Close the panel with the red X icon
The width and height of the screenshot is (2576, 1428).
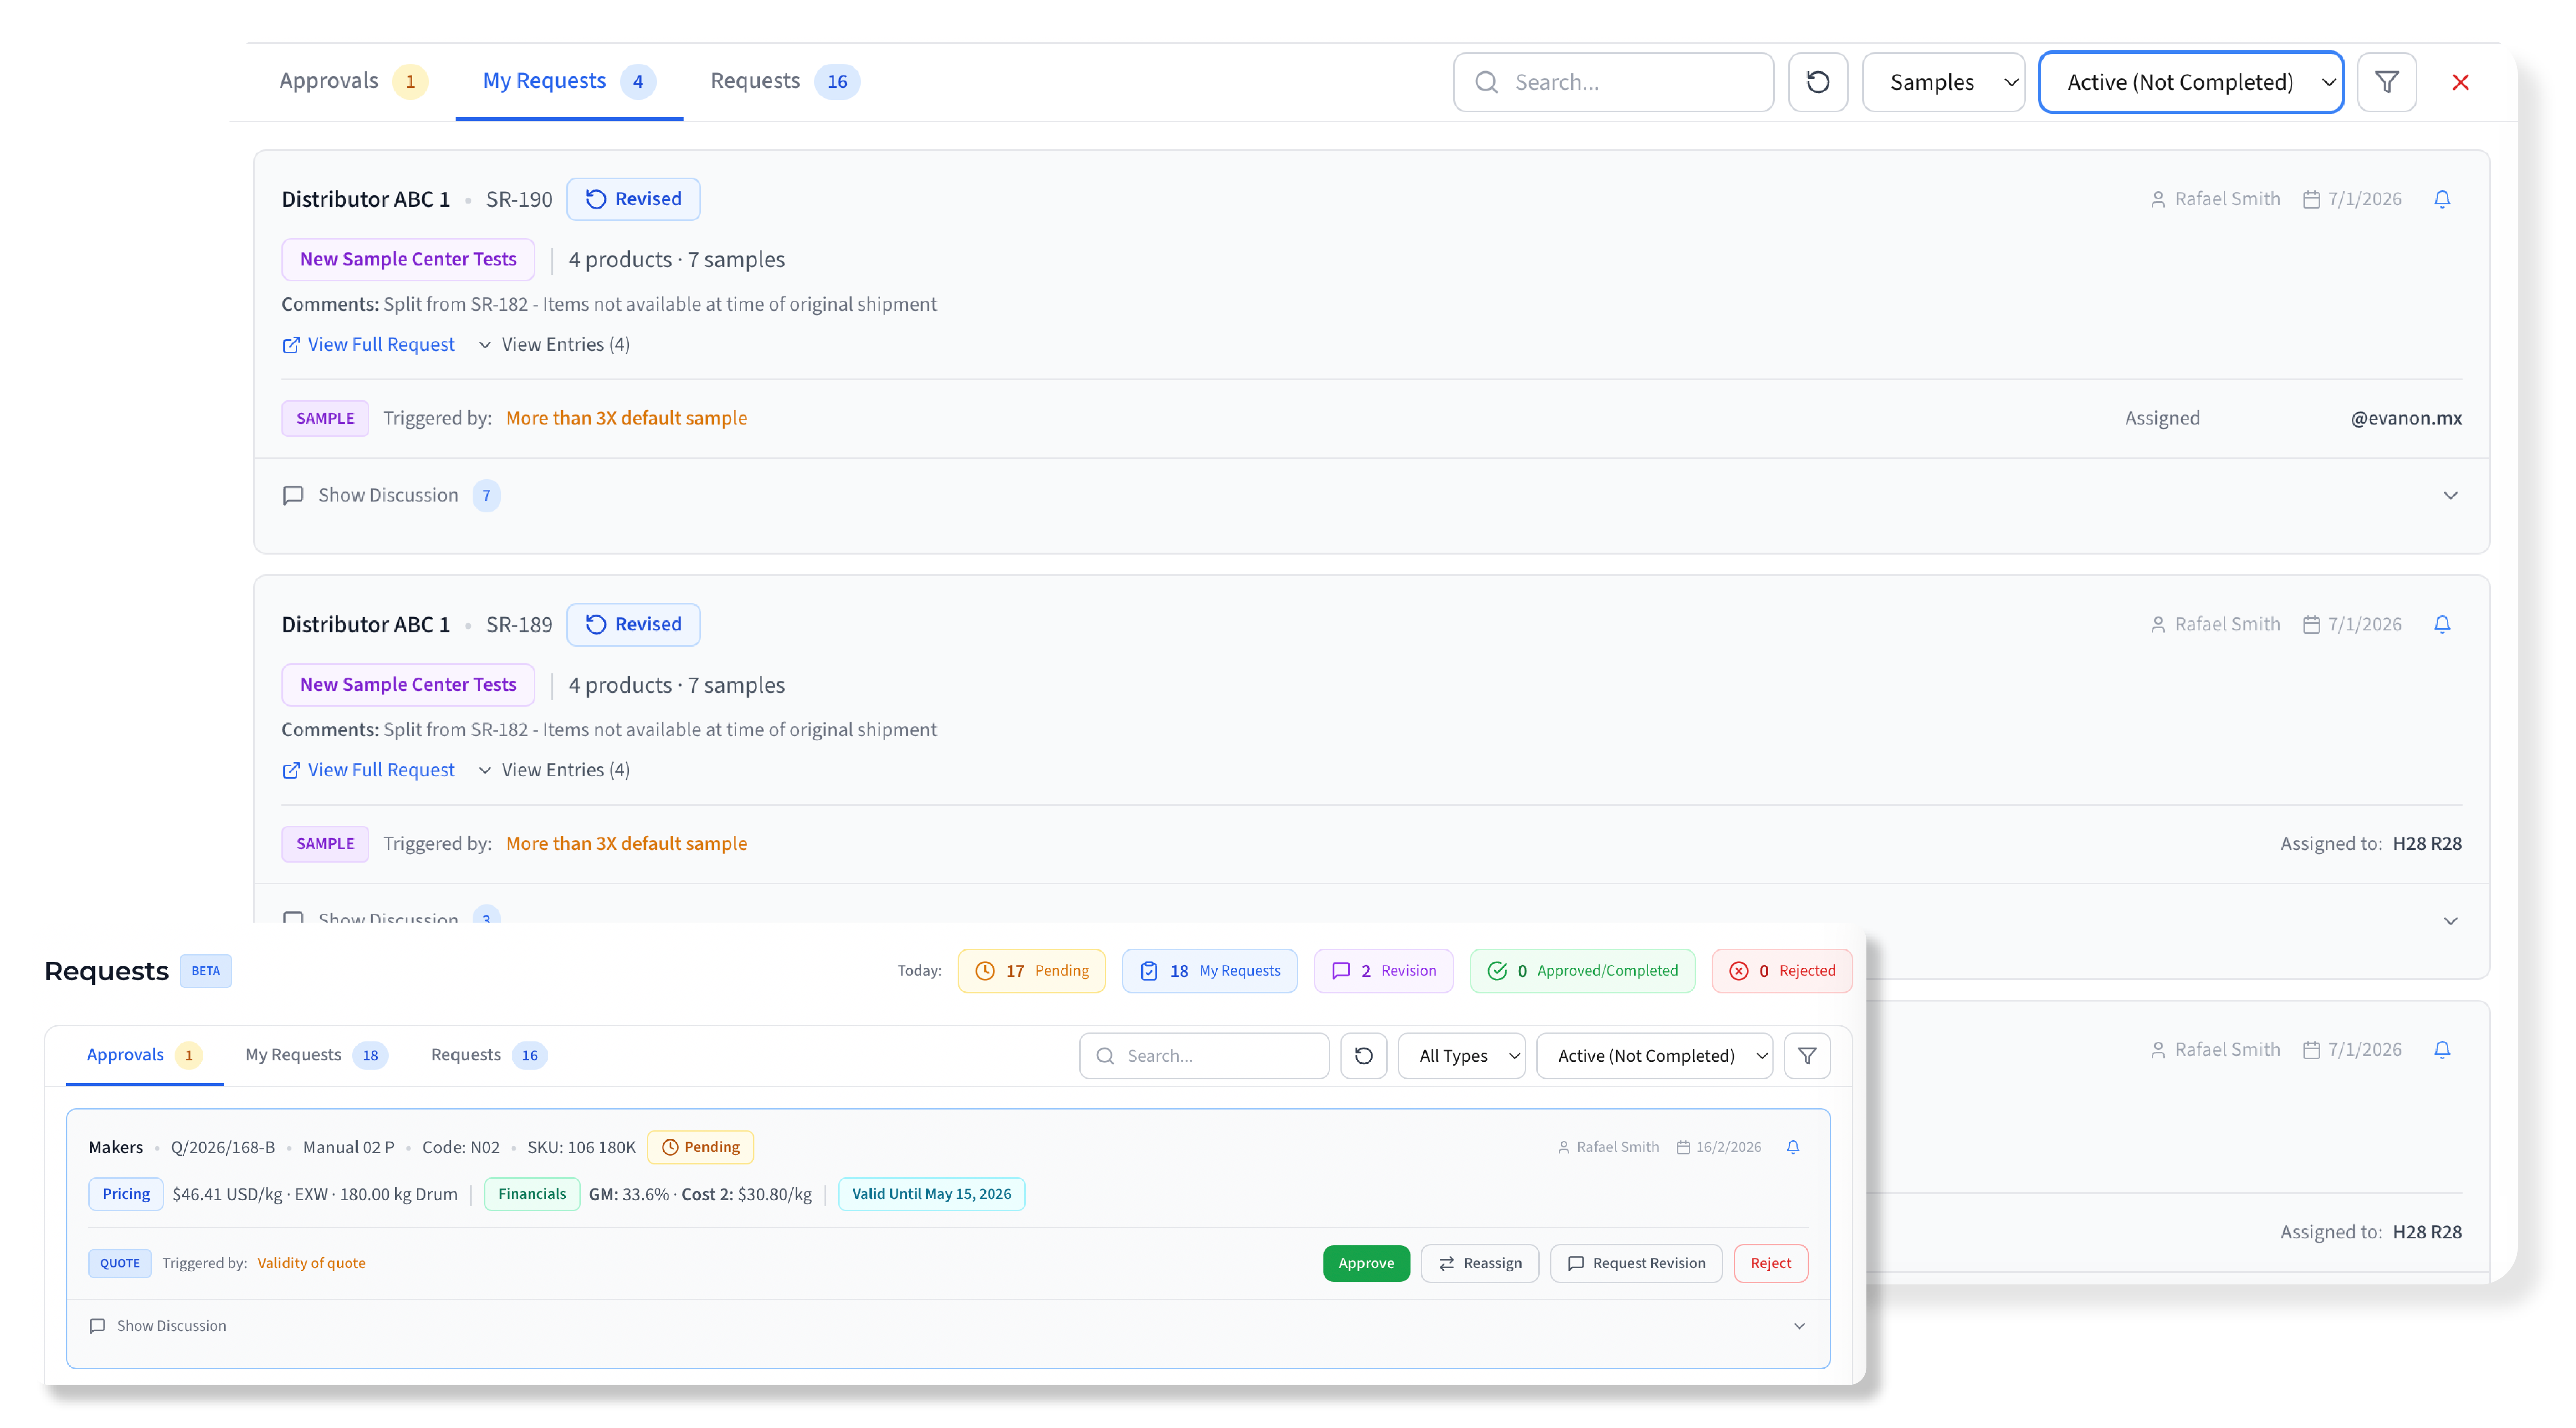pyautogui.click(x=2460, y=82)
